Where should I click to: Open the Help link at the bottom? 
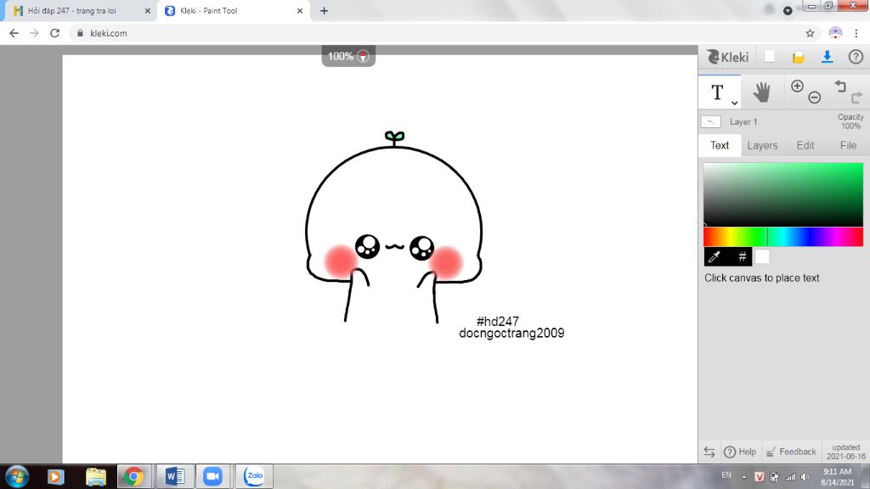(x=740, y=452)
